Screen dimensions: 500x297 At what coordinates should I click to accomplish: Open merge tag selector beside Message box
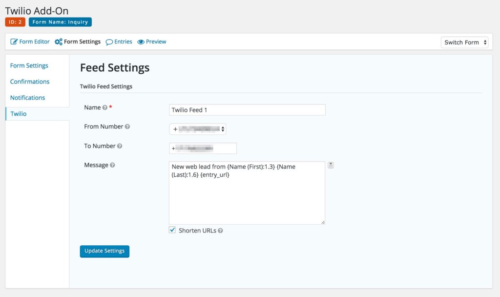[331, 165]
